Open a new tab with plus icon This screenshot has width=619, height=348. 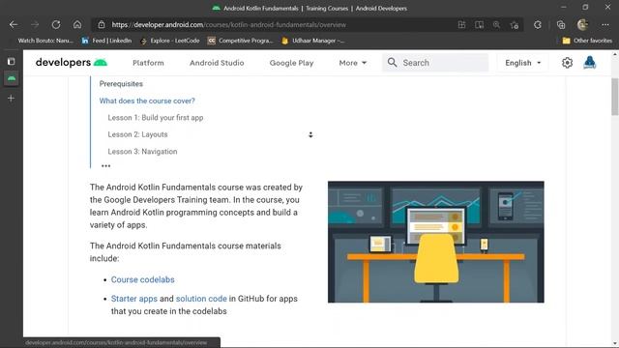pos(11,98)
